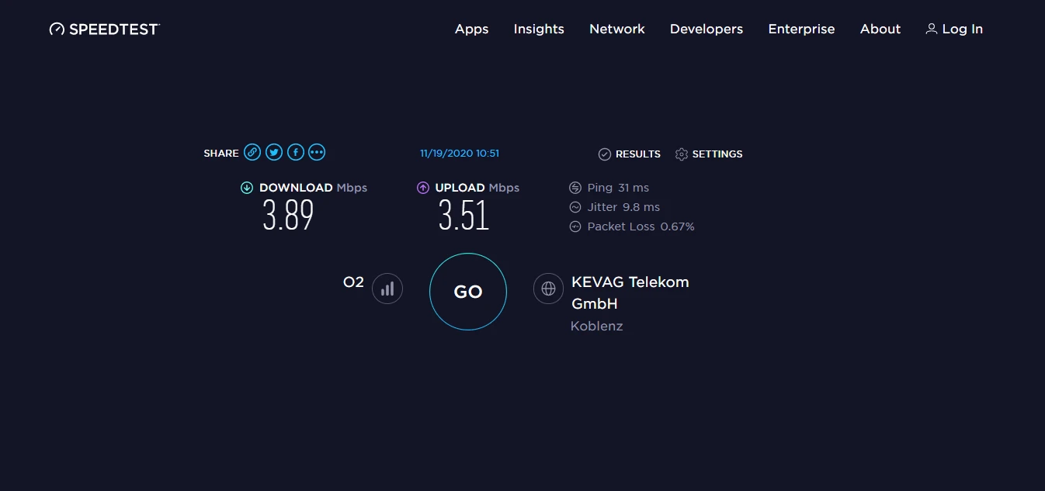Click the user profile icon beside Log In
This screenshot has height=491, width=1045.
pyautogui.click(x=932, y=29)
